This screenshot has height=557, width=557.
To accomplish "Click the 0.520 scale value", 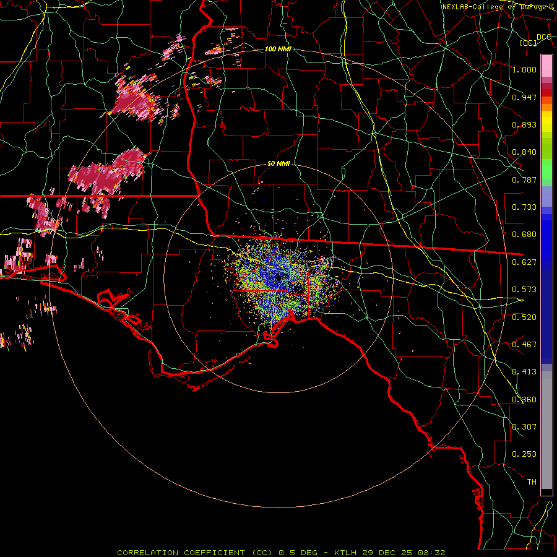I will (x=524, y=317).
